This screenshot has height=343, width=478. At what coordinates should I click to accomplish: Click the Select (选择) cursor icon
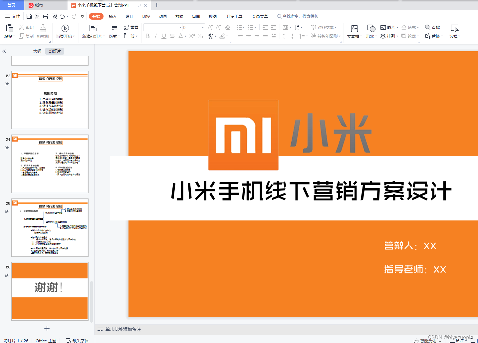(x=454, y=28)
